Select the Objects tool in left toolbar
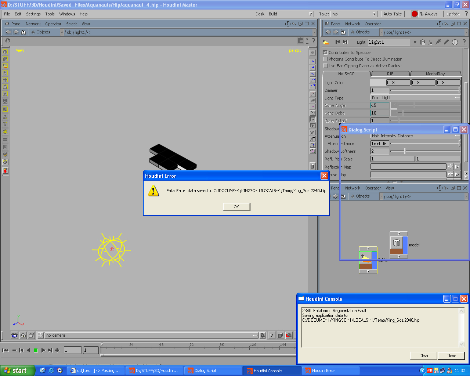470x376 pixels. coord(5,52)
